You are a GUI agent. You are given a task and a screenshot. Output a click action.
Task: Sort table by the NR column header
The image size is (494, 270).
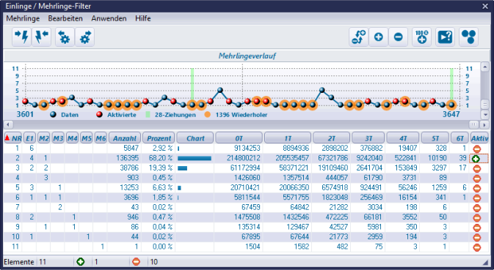(x=13, y=138)
